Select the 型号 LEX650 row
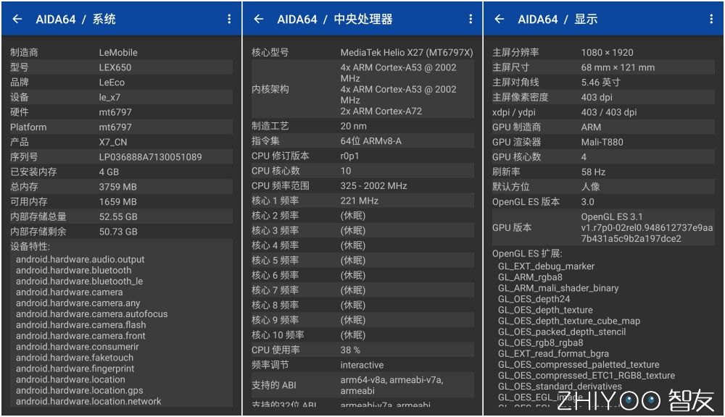The width and height of the screenshot is (725, 417). click(x=121, y=67)
